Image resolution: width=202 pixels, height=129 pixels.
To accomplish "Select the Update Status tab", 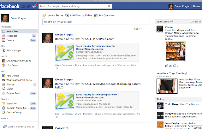I will pos(53,15).
